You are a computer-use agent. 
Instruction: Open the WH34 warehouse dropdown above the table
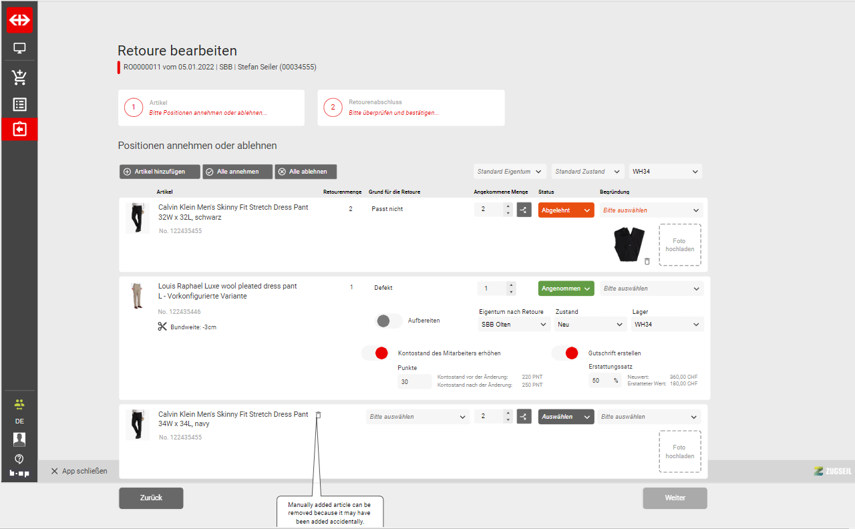click(x=665, y=172)
